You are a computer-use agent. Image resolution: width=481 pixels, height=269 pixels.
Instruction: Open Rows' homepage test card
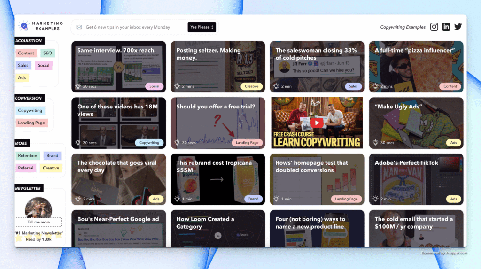click(x=317, y=179)
